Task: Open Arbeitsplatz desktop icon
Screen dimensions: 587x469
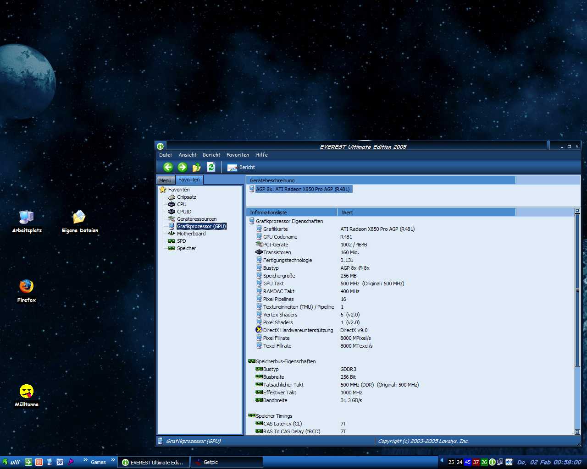Action: pos(27,222)
